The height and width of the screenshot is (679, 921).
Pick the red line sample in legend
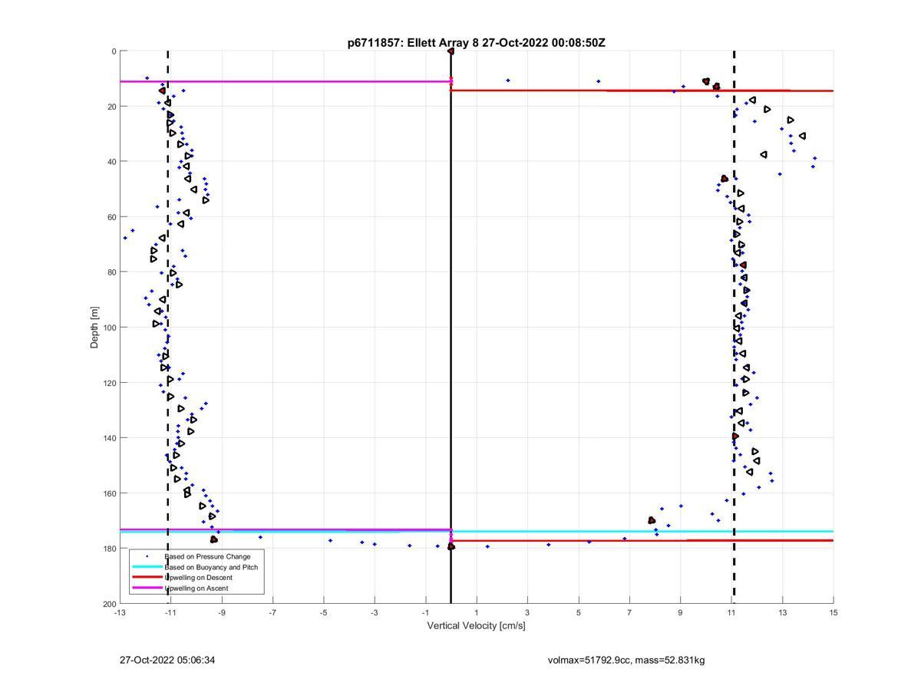(147, 578)
